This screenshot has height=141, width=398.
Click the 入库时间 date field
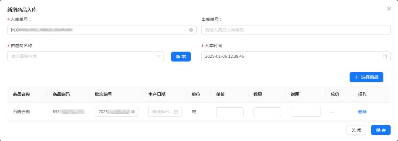[x=296, y=57]
